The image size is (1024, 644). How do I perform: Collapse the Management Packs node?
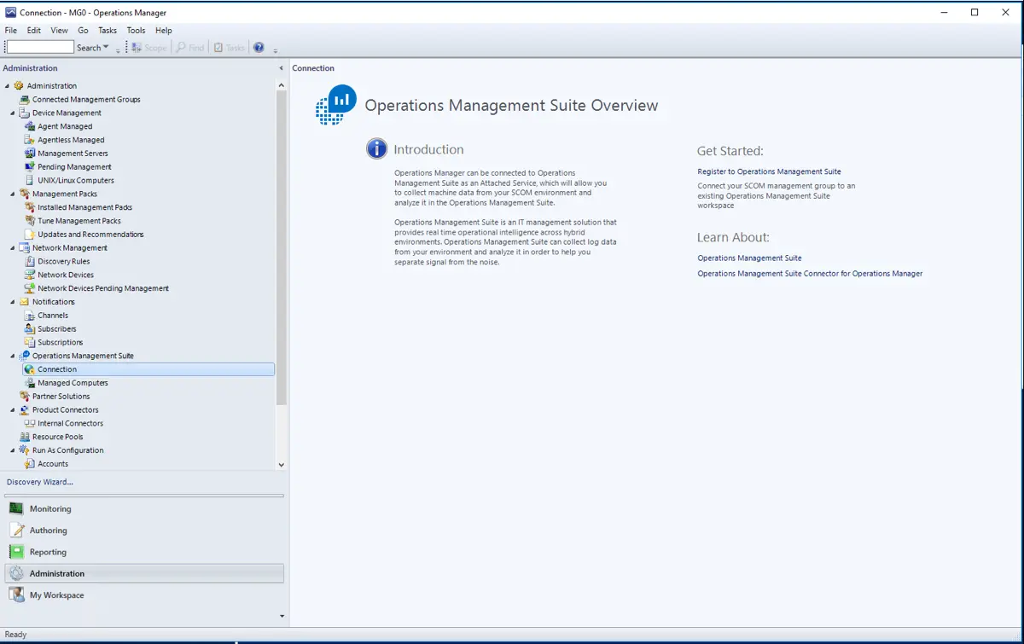pyautogui.click(x=13, y=194)
